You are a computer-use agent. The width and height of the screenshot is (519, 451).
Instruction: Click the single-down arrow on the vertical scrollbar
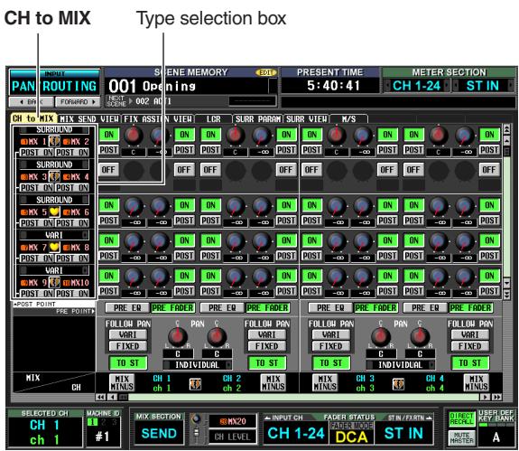pyautogui.click(x=506, y=283)
